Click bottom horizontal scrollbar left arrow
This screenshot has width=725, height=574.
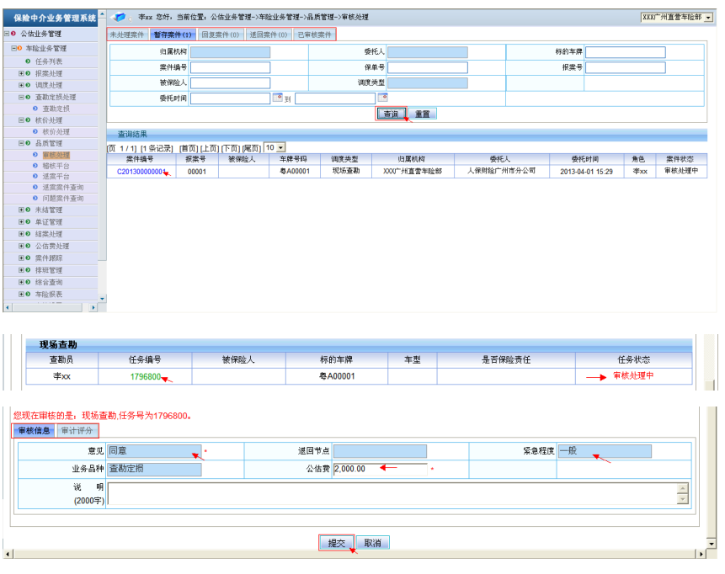[x=8, y=554]
